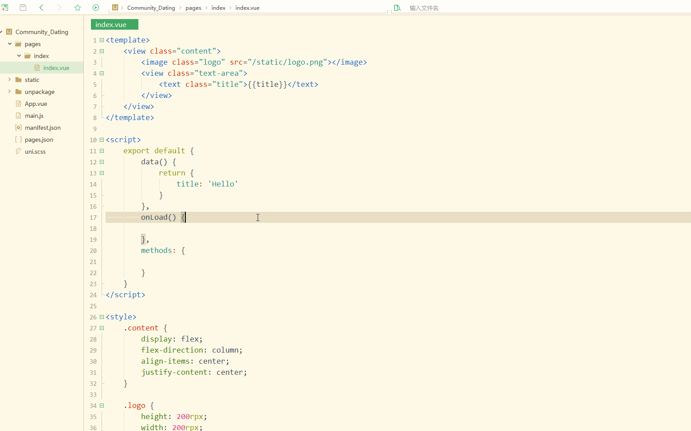Click the App.vue Vue file icon
This screenshot has height=431, width=691.
[x=18, y=104]
